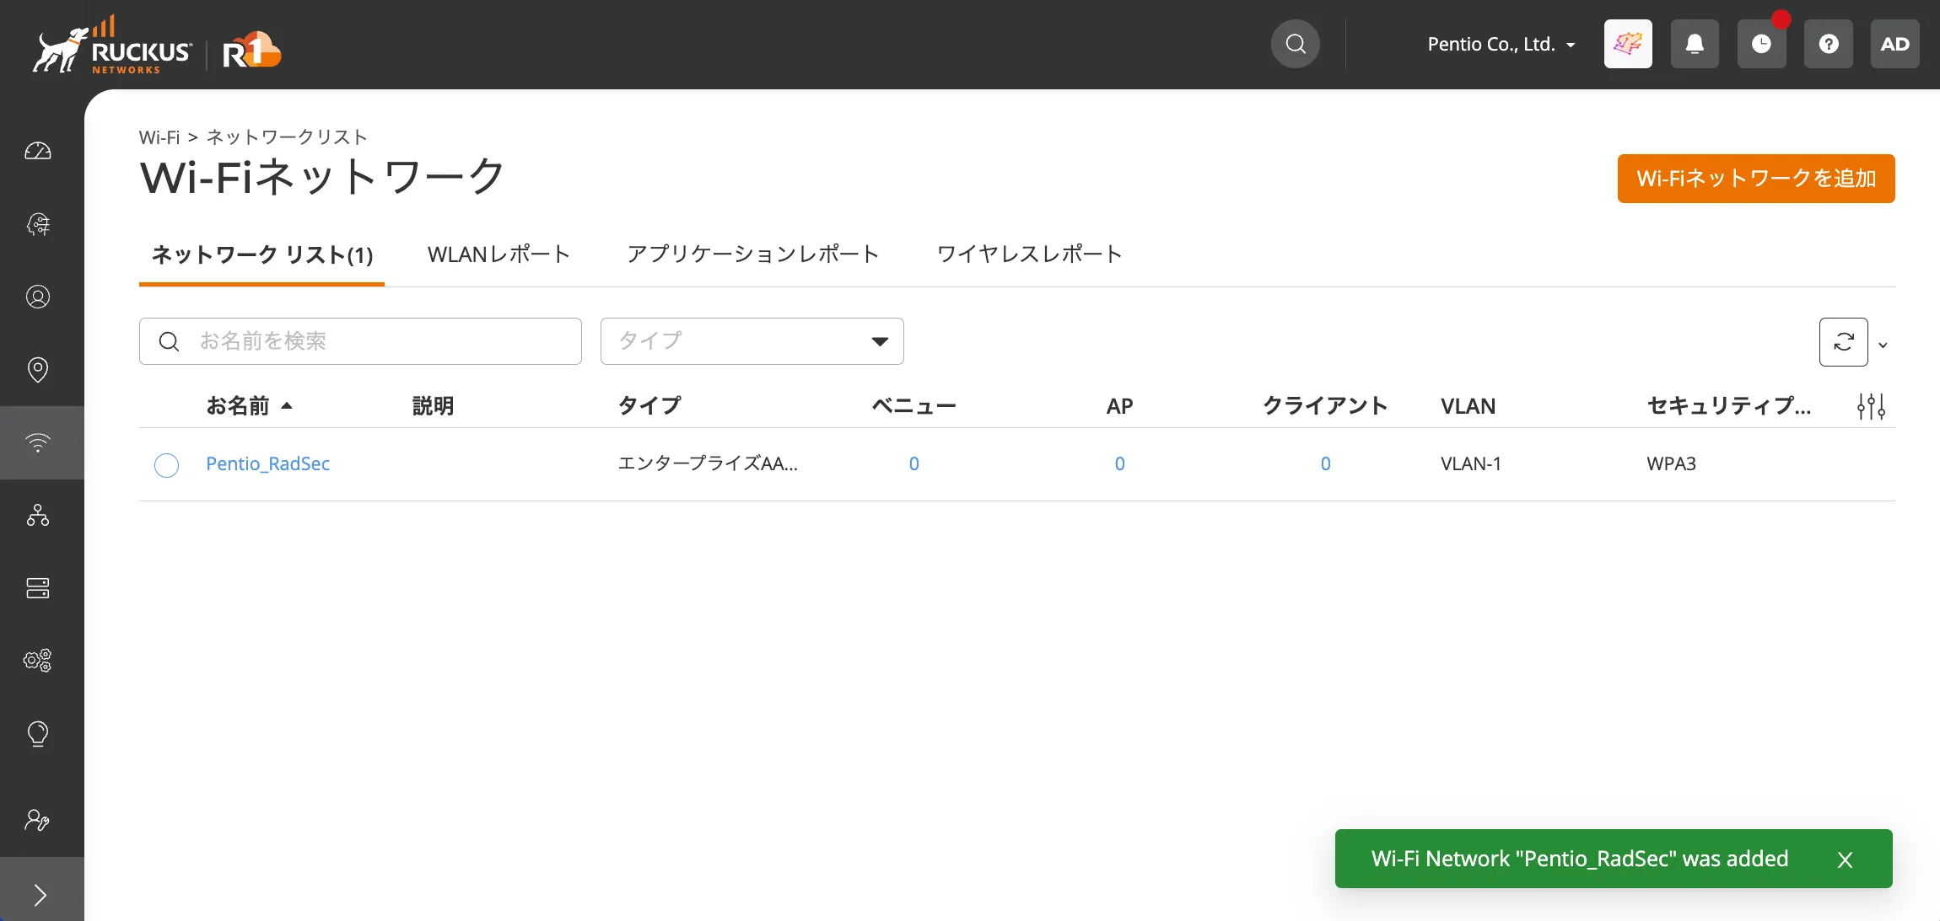
Task: Click the global search magnifier in header
Action: pyautogui.click(x=1296, y=44)
